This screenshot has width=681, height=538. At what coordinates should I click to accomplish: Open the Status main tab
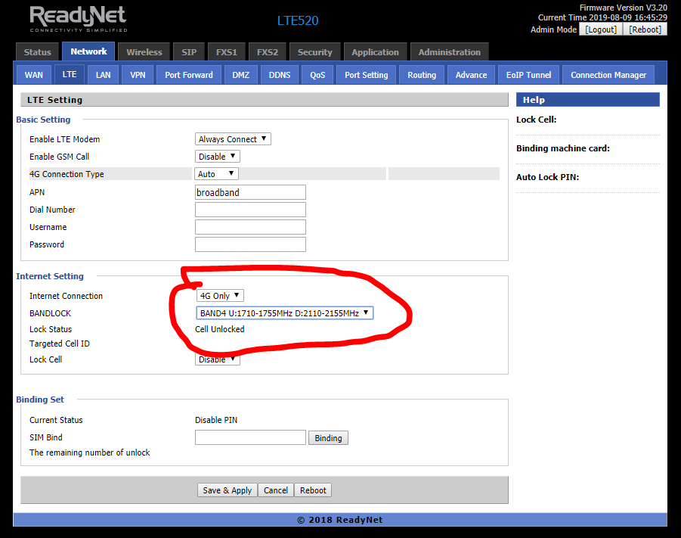pyautogui.click(x=37, y=51)
